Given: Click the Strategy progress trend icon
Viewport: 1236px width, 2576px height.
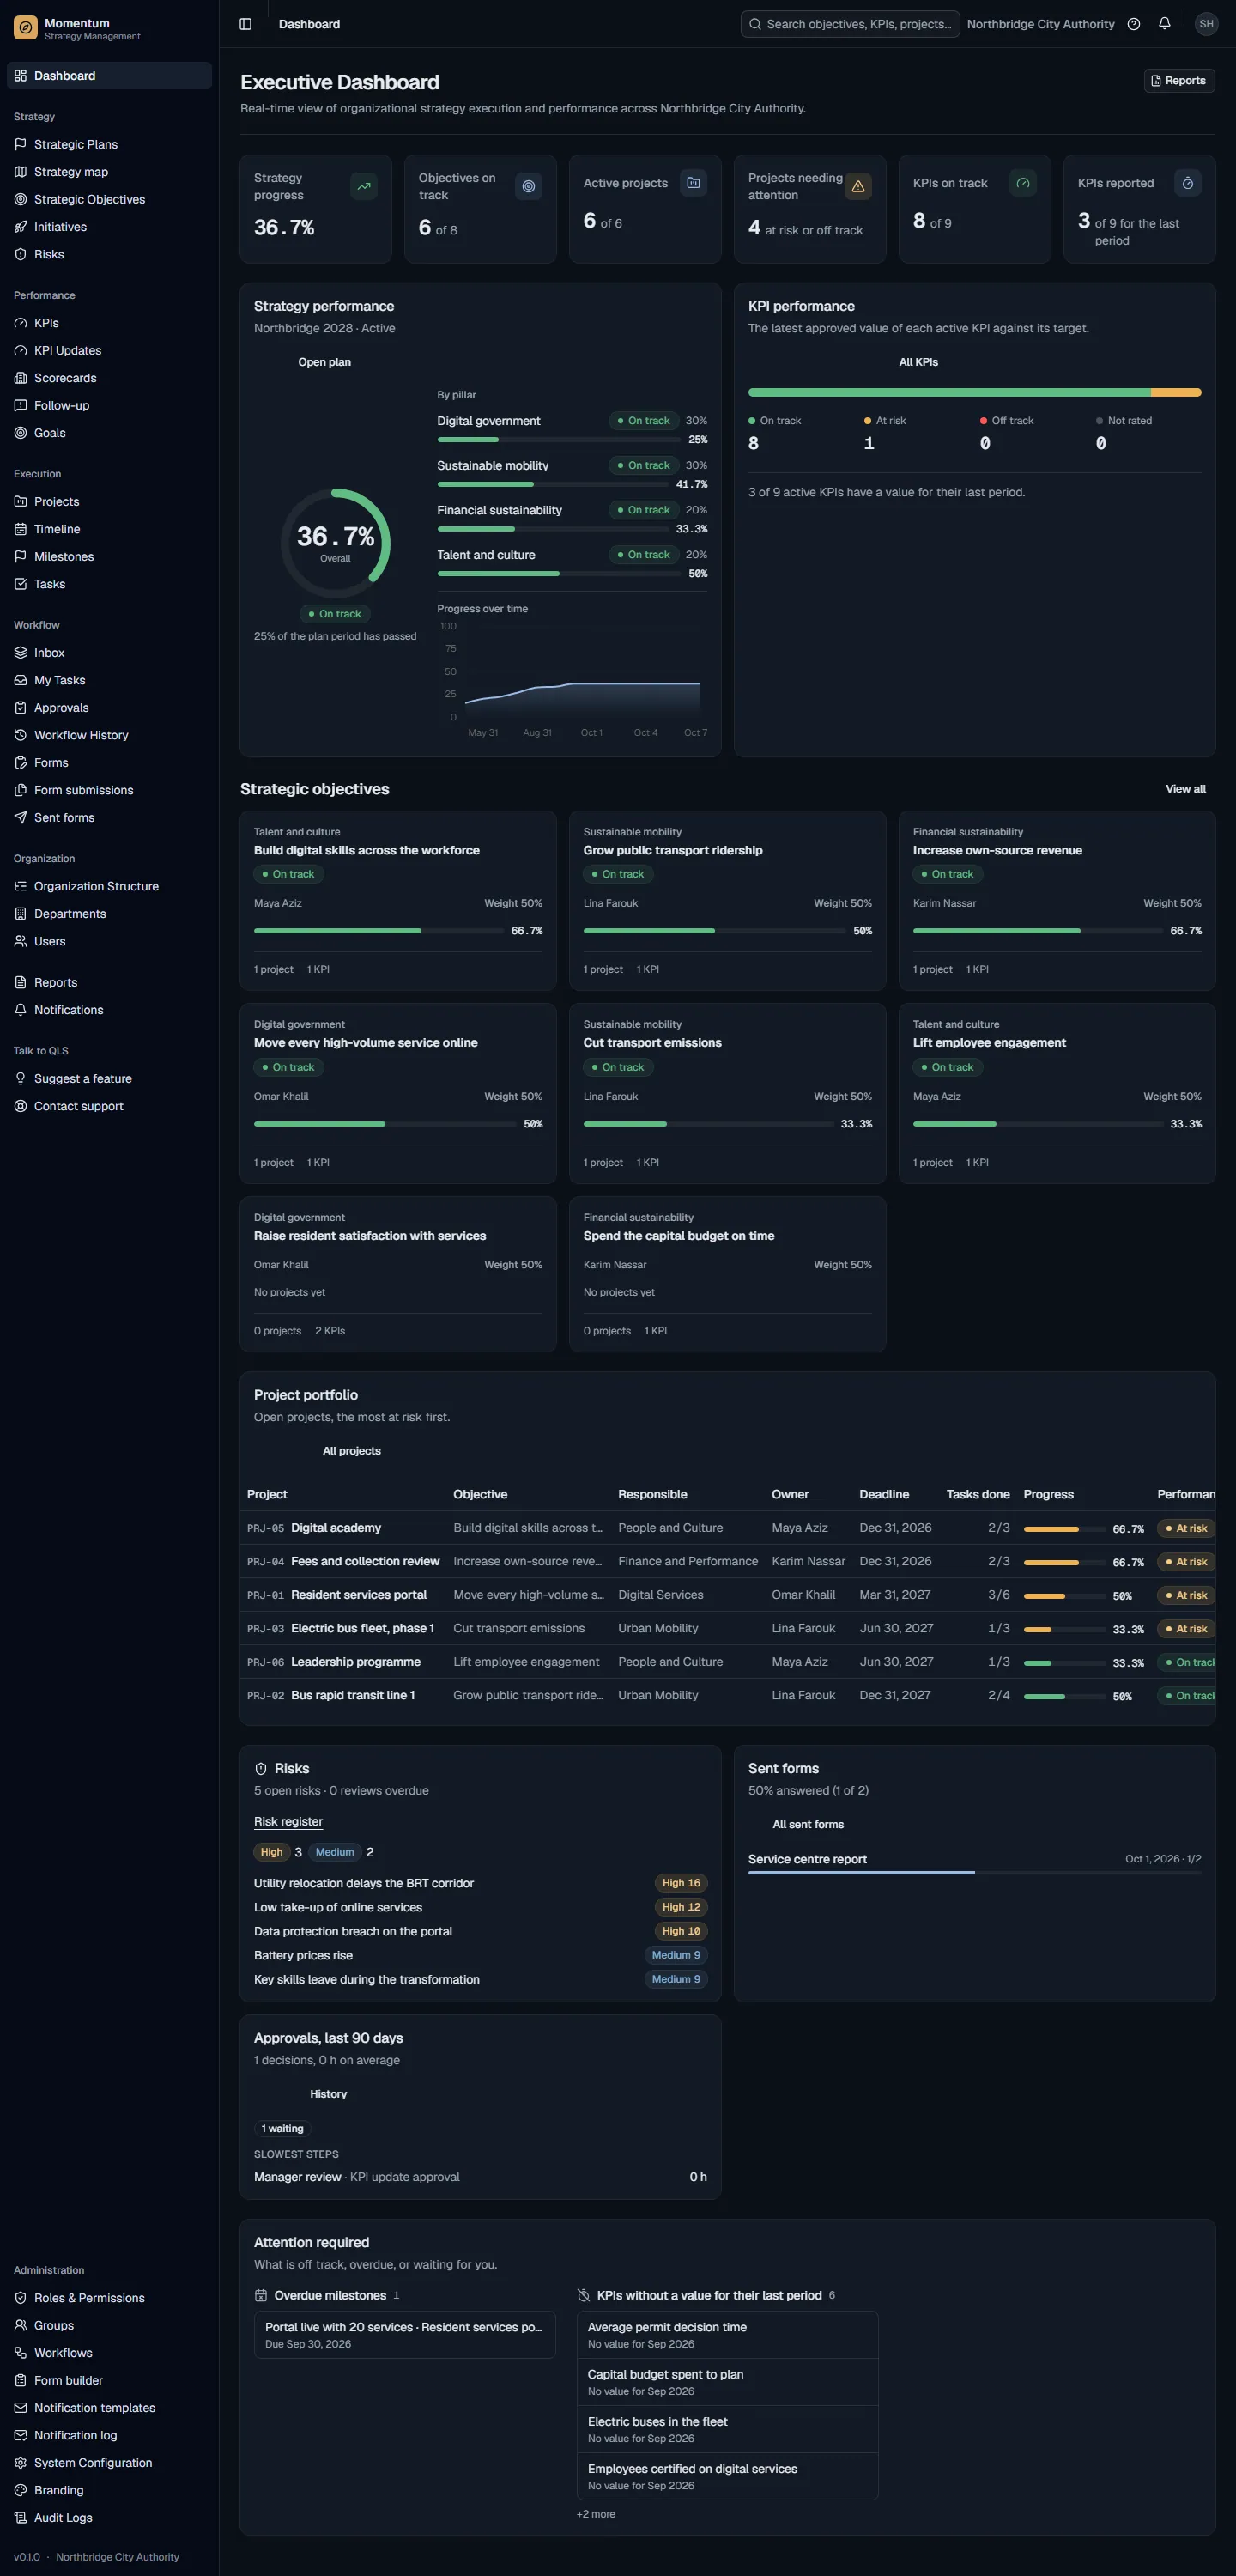Looking at the screenshot, I should point(364,186).
